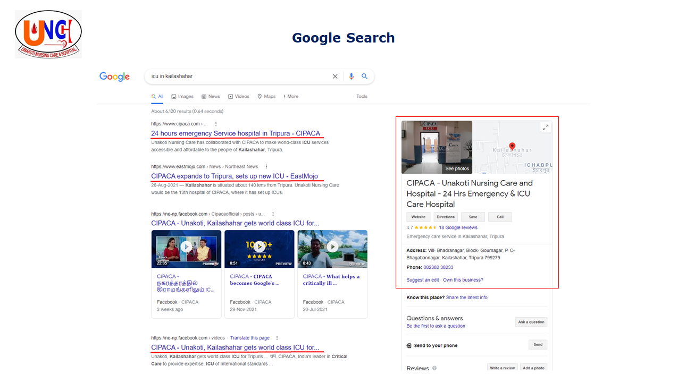Click the red map location pin

512,147
